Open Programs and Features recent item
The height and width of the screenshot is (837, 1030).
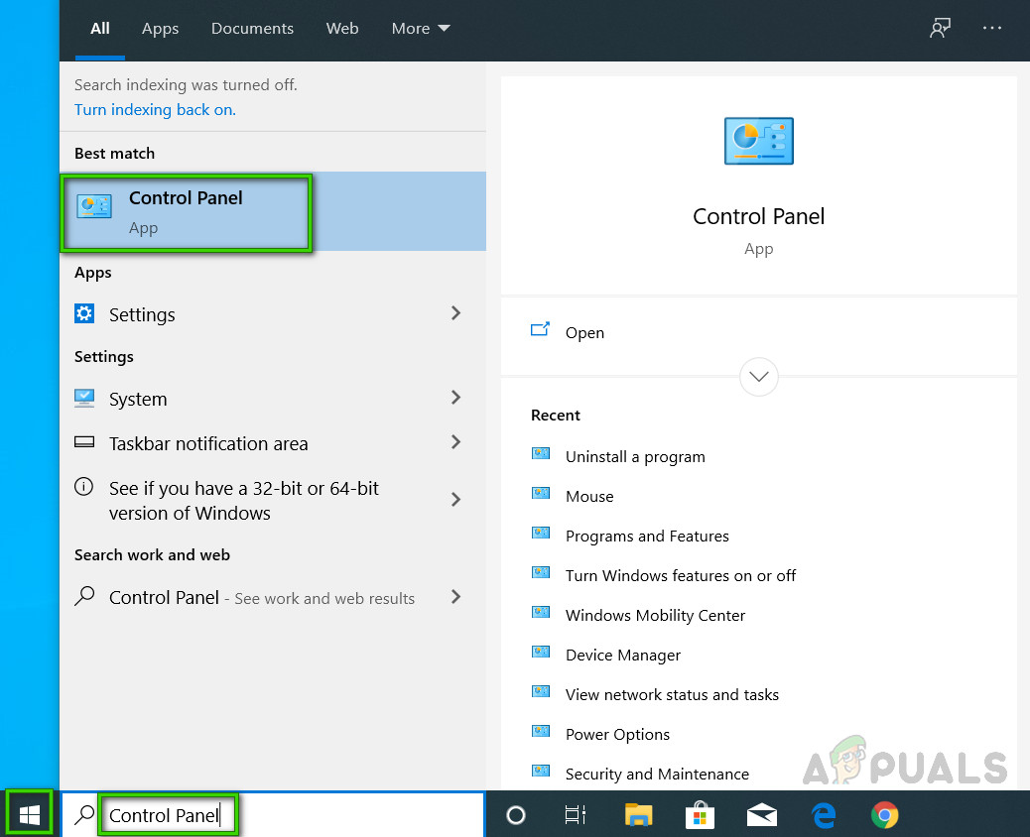[647, 537]
